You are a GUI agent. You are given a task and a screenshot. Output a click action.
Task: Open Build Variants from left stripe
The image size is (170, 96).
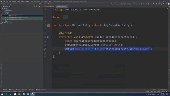click(x=1, y=83)
